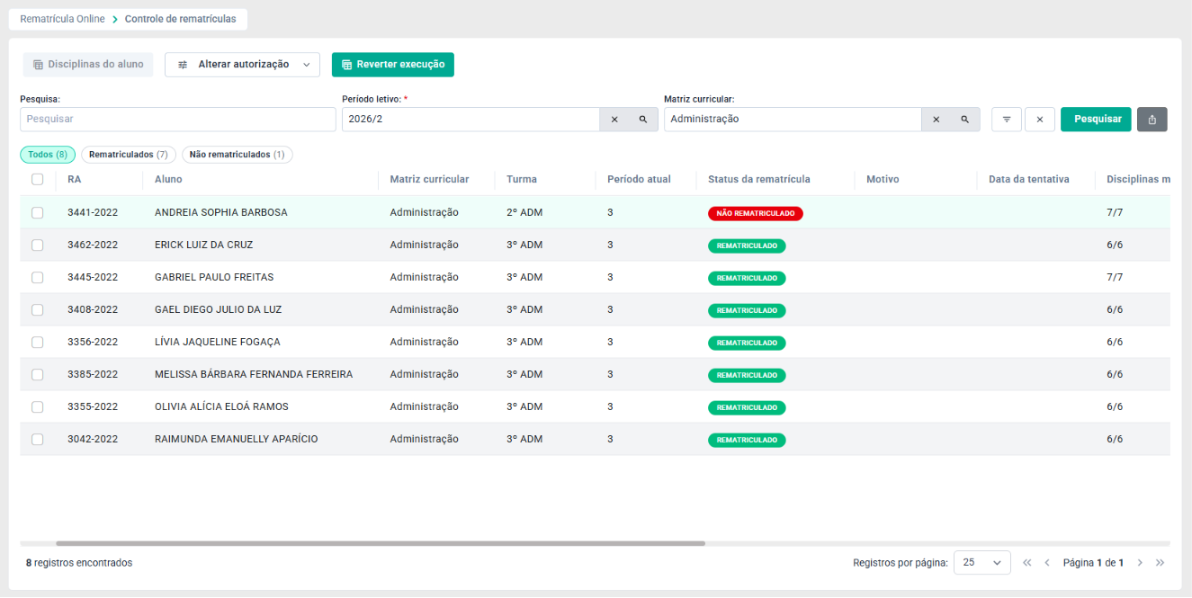
Task: Open advanced filters icon button
Action: (x=1007, y=120)
